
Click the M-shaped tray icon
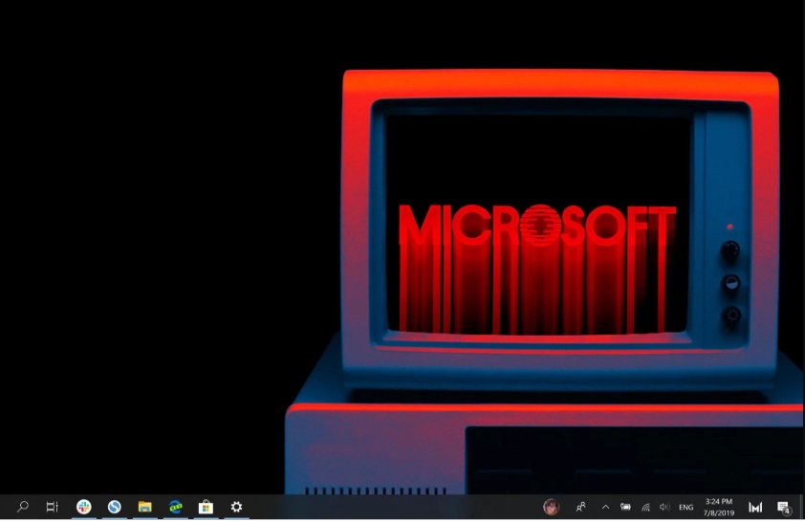(x=755, y=507)
